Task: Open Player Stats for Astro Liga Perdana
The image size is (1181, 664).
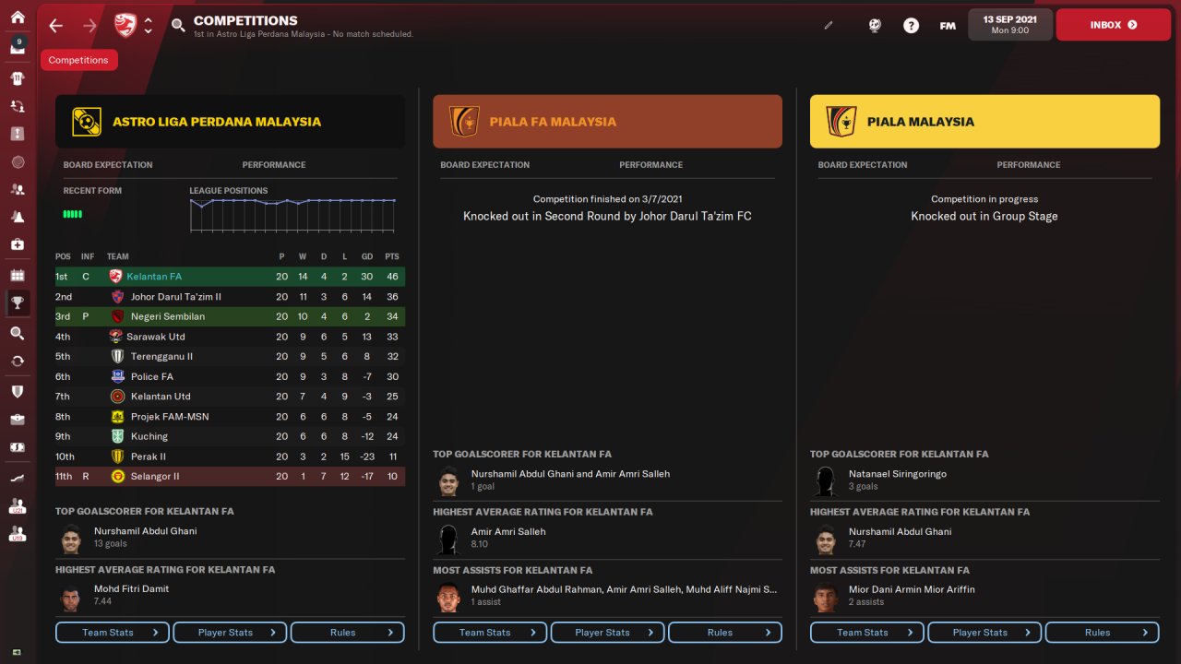Action: 230,633
